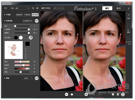
Task: Select the 强烈程度 smoothing level
Action: point(35,15)
